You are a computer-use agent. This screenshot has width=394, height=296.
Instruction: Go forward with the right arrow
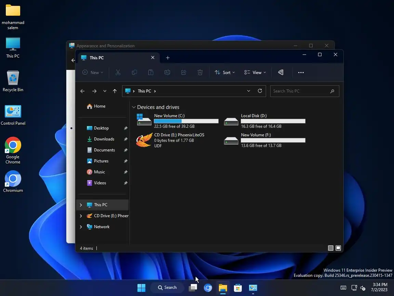[94, 91]
